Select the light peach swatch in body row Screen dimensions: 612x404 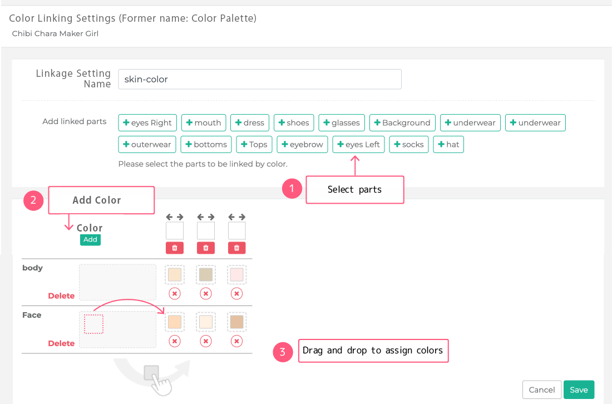tap(175, 274)
